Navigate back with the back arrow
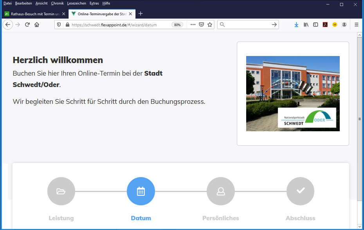Image resolution: width=364 pixels, height=230 pixels. pos(7,24)
